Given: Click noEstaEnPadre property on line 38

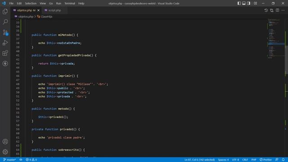Looking at the screenshot, I should 69,43.
